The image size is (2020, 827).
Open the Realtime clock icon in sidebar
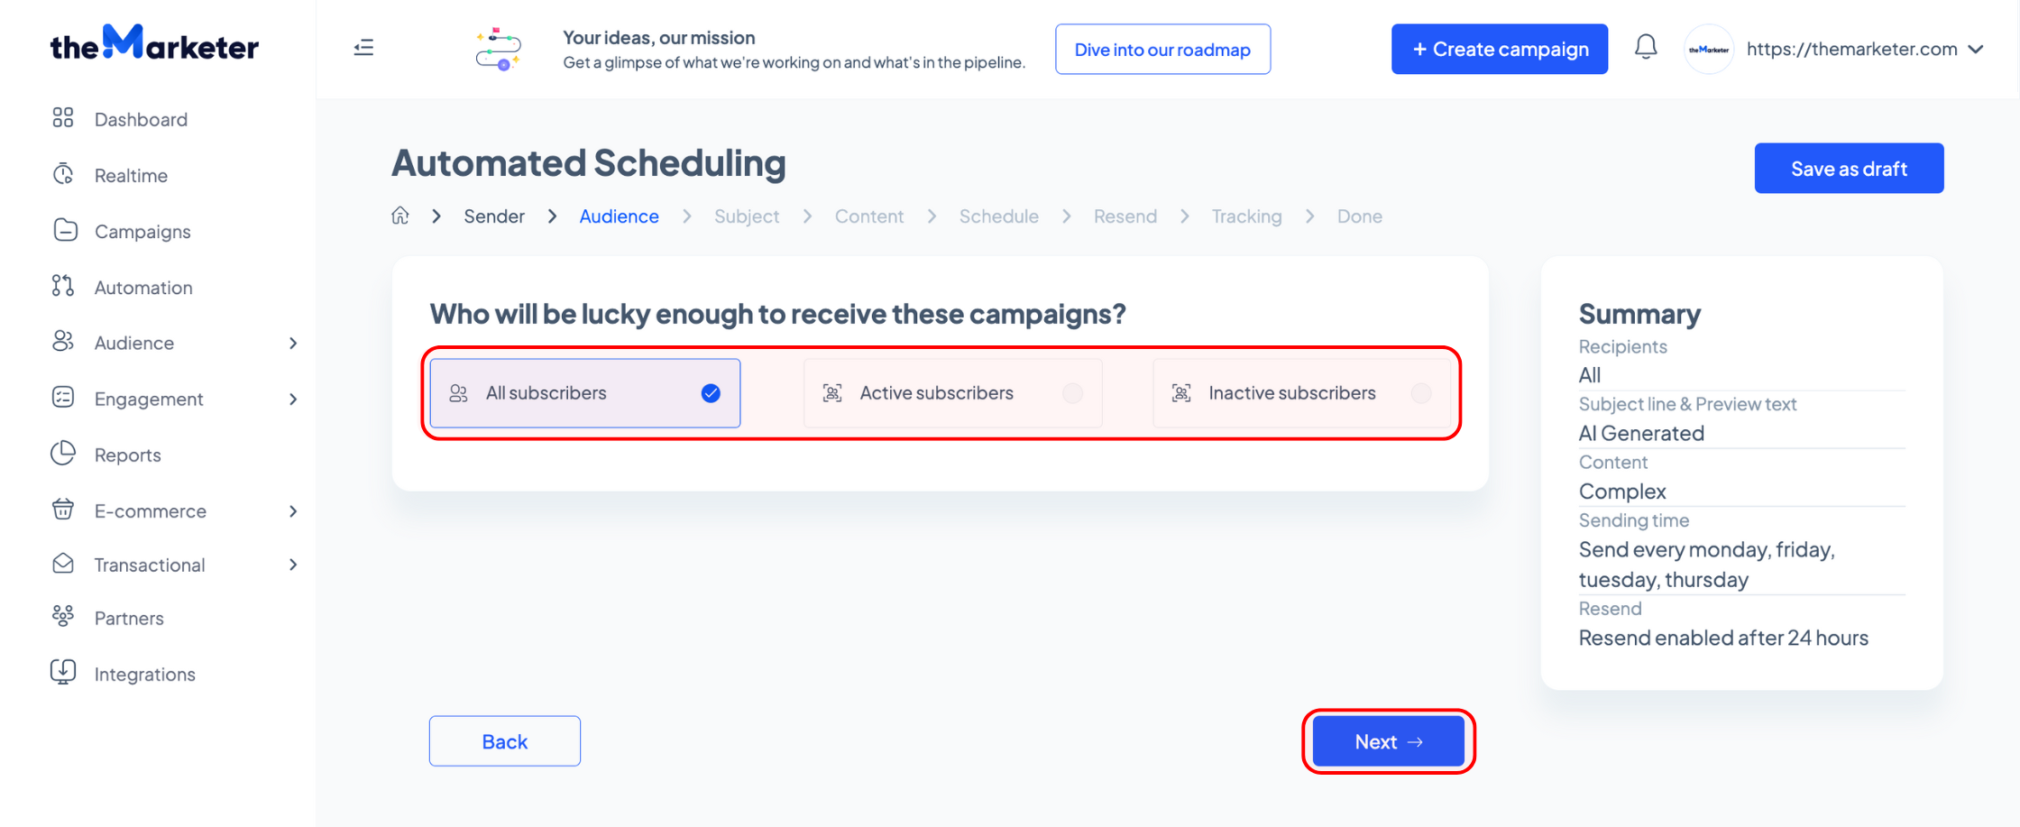coord(63,174)
